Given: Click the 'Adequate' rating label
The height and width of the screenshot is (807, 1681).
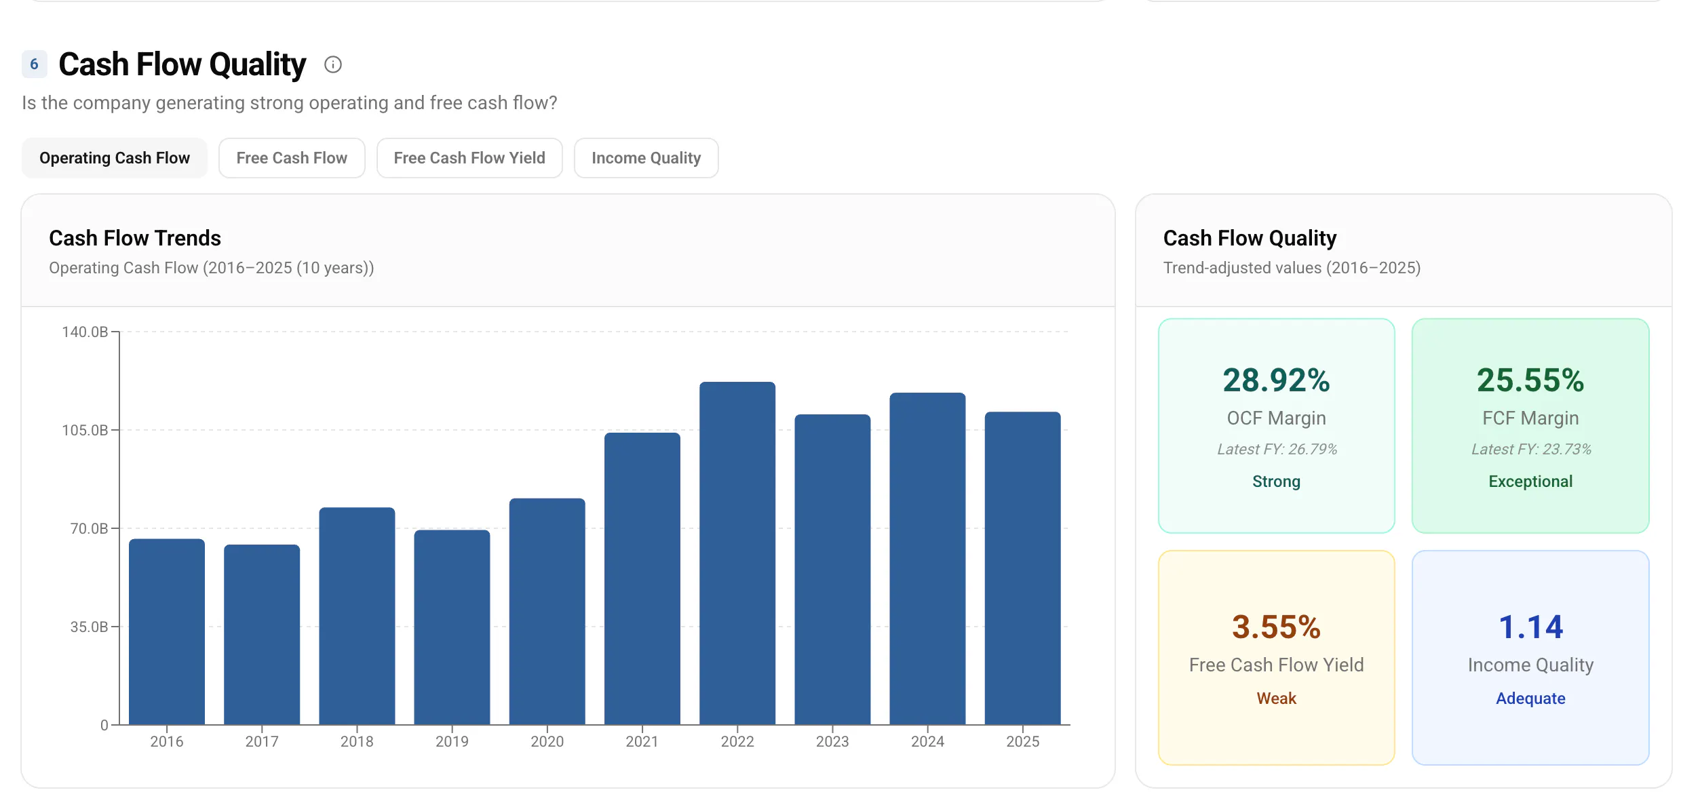Looking at the screenshot, I should click(x=1530, y=698).
